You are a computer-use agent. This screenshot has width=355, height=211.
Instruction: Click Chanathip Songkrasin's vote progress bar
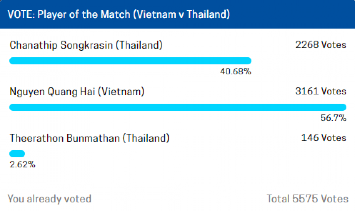(130, 61)
